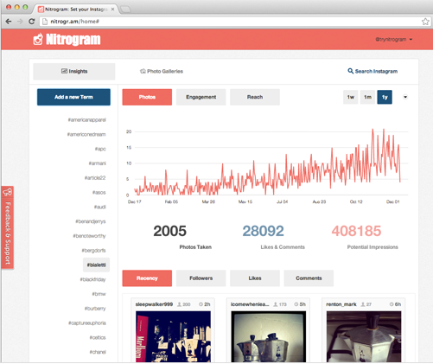Click the browser back arrow
The height and width of the screenshot is (364, 433).
point(9,22)
